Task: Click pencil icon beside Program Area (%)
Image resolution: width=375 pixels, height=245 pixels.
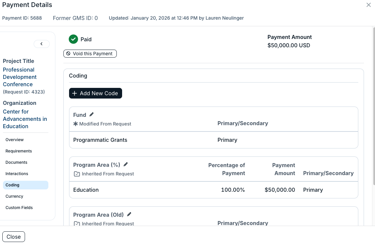Action: tap(125, 164)
